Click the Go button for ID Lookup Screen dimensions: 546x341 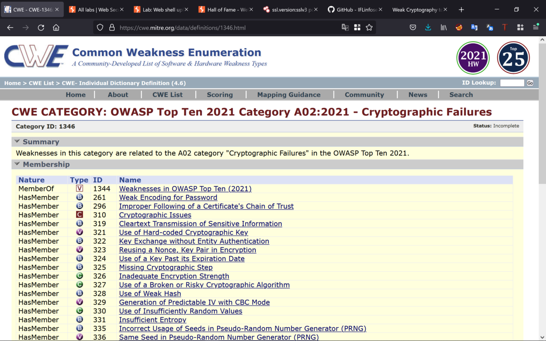point(530,83)
